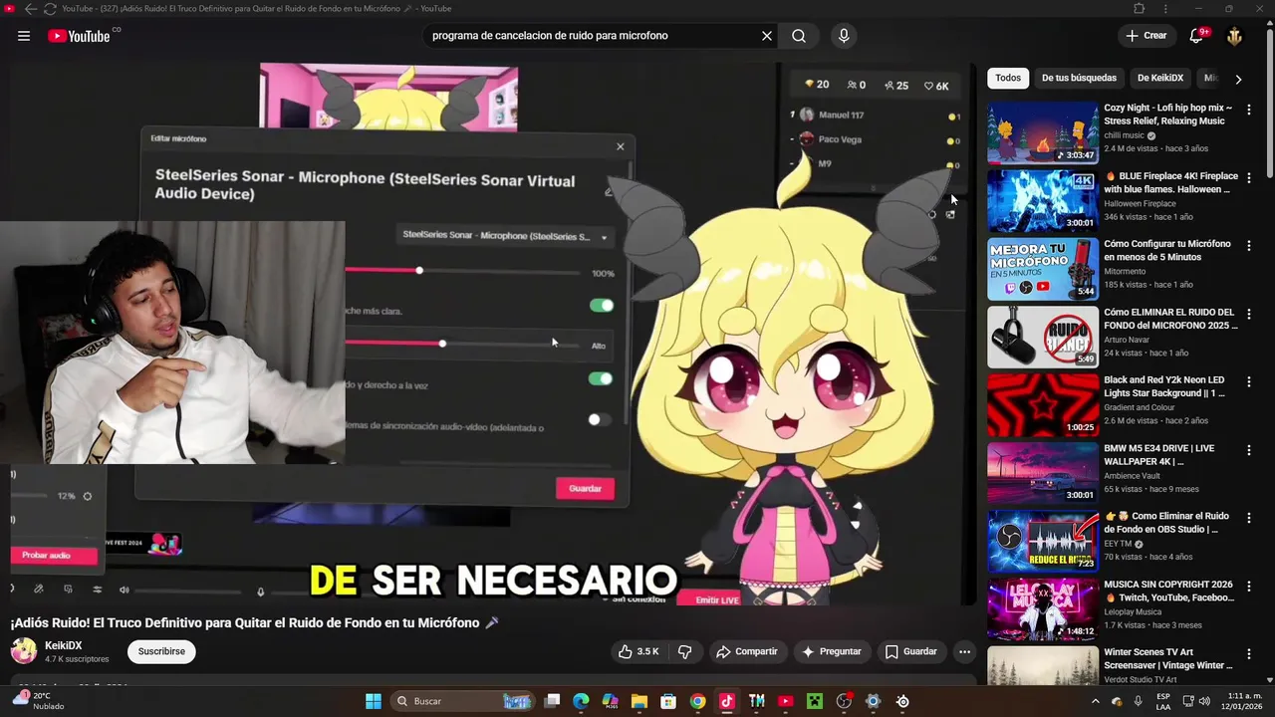
Task: Start voice search with microphone icon
Action: pos(844,36)
